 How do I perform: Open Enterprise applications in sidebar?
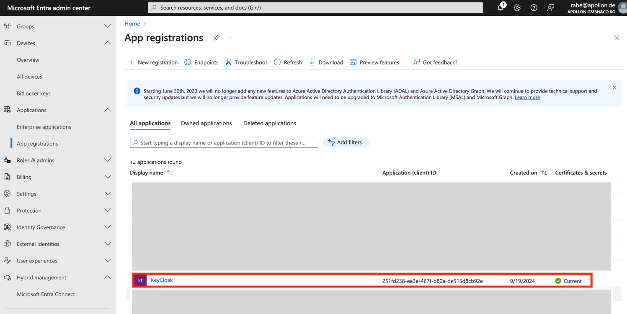44,127
